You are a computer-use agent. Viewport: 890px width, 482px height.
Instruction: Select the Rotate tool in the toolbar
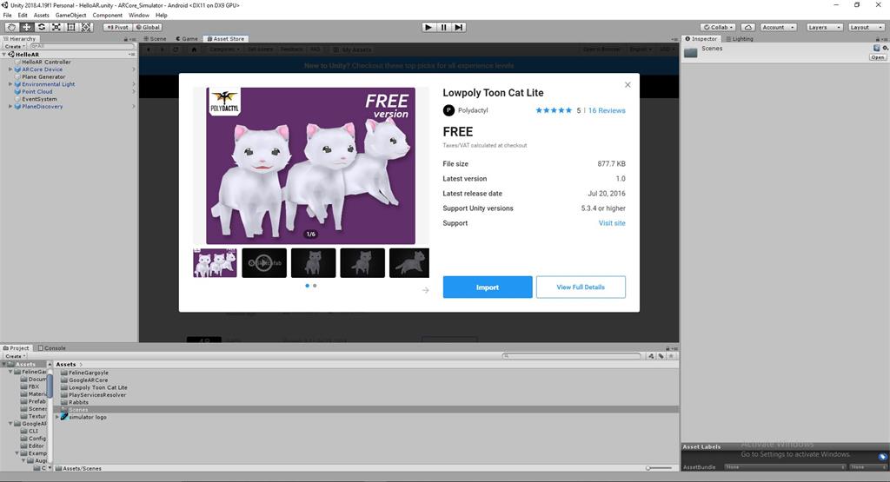click(42, 27)
